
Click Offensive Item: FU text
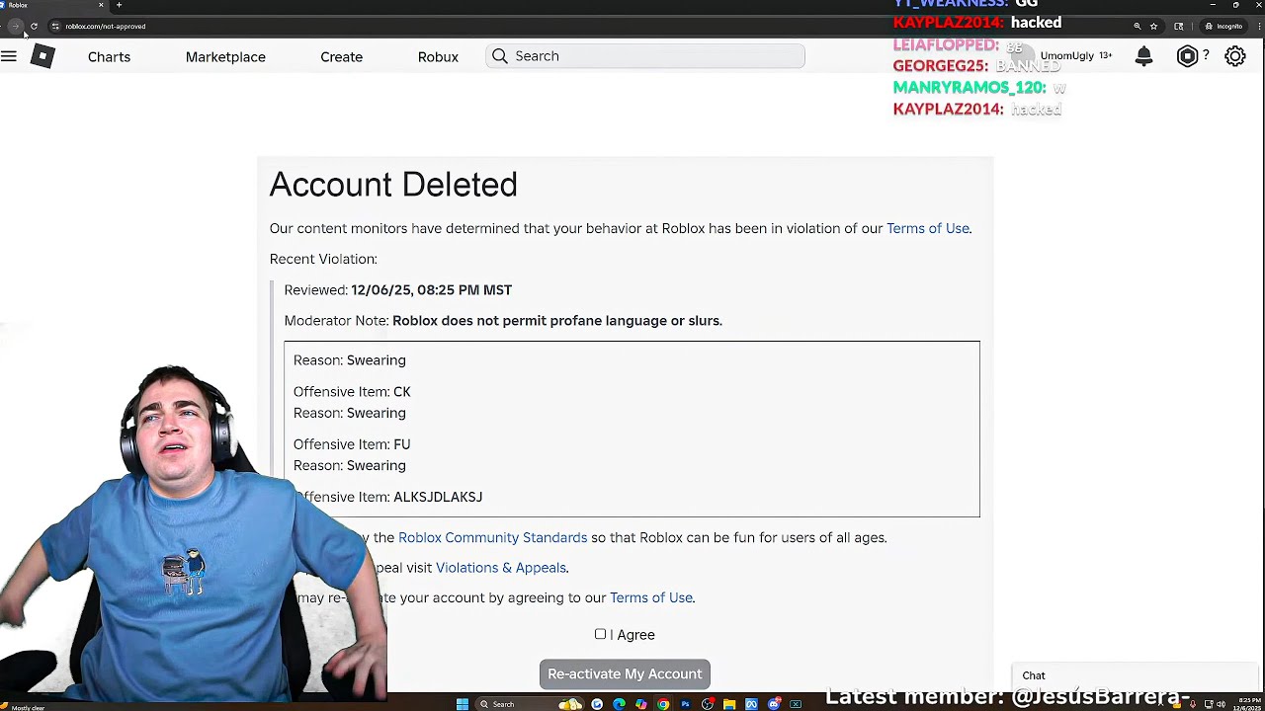point(352,444)
